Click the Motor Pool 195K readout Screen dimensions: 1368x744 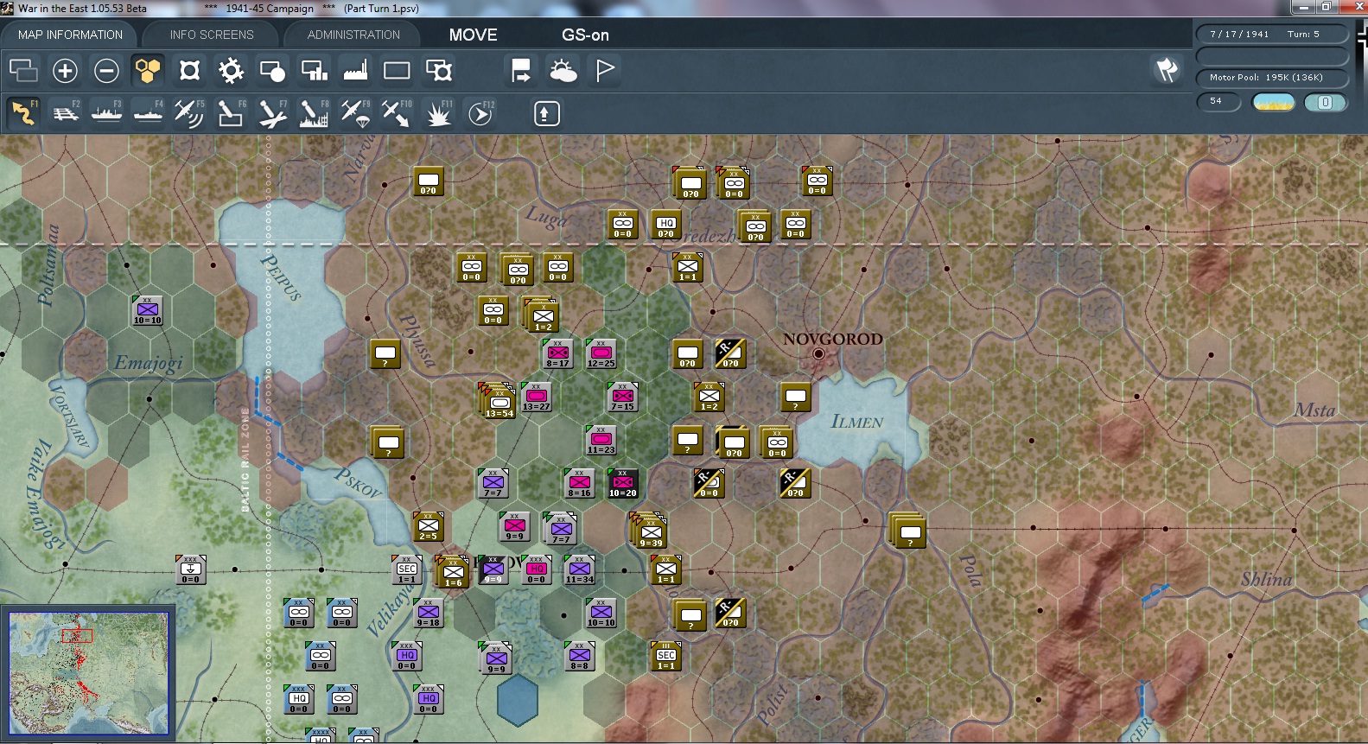point(1271,77)
